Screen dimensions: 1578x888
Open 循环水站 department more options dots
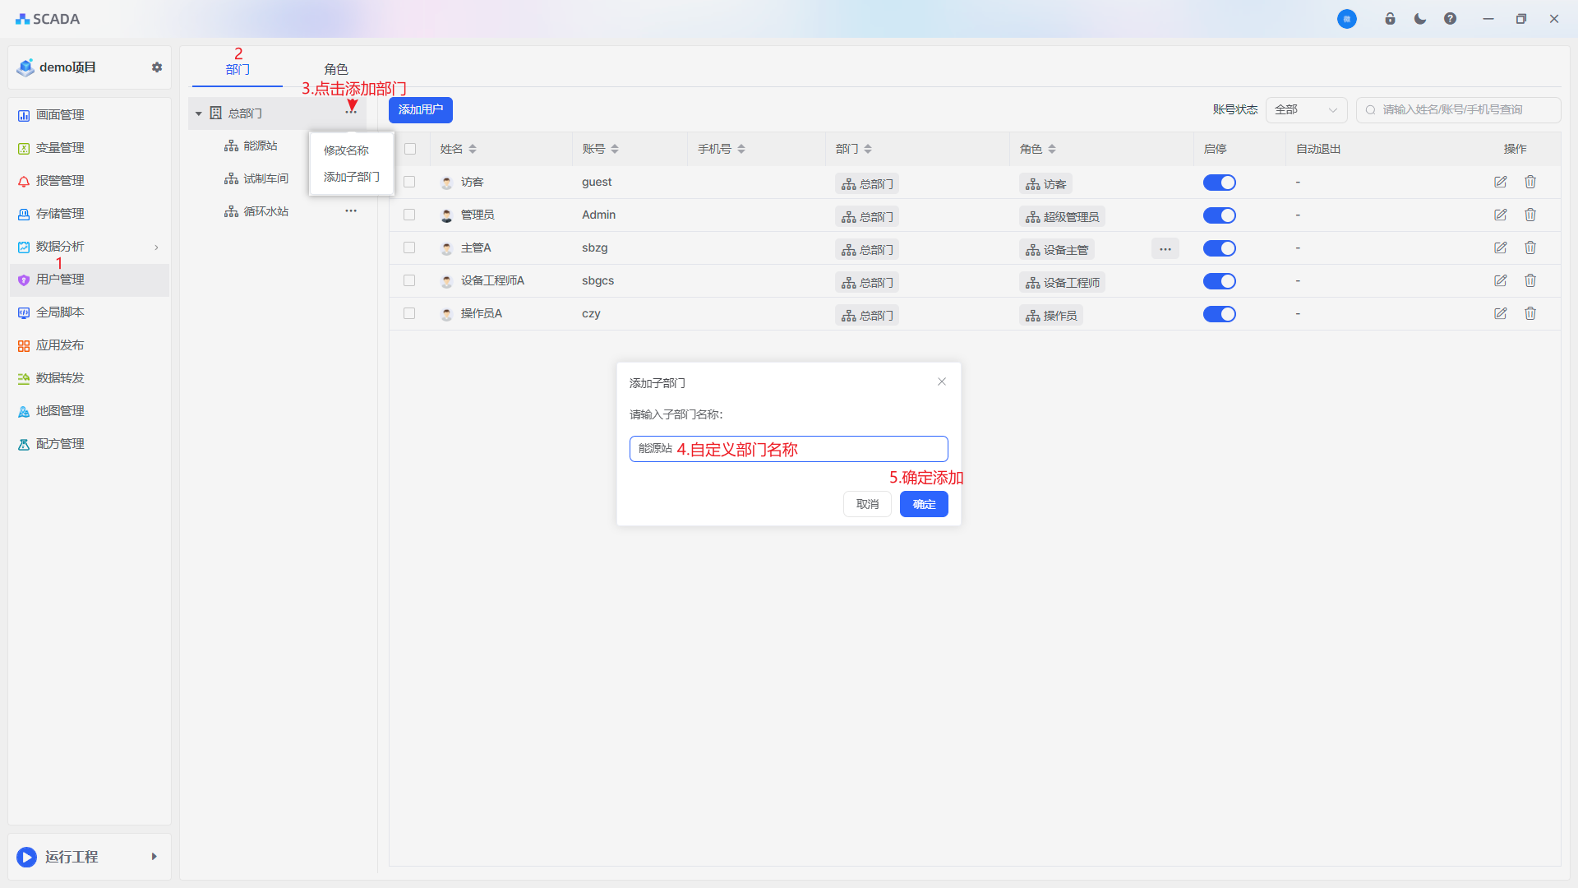pyautogui.click(x=351, y=211)
